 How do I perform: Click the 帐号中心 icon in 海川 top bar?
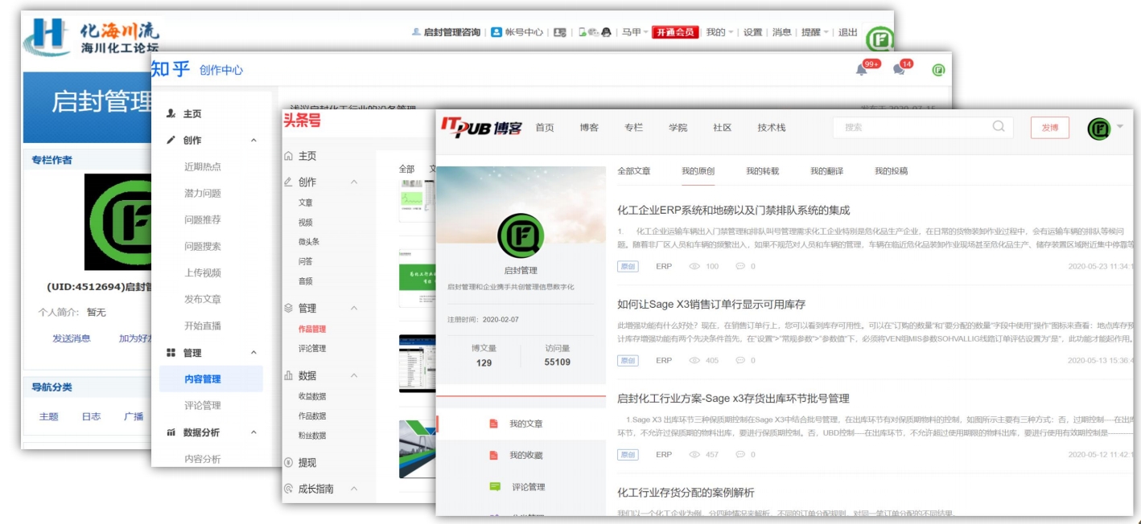pyautogui.click(x=496, y=32)
